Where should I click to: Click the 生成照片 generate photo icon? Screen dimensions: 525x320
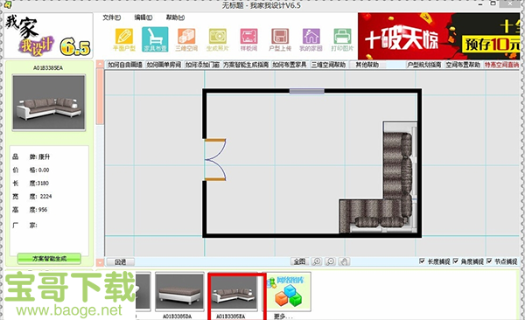tap(218, 39)
